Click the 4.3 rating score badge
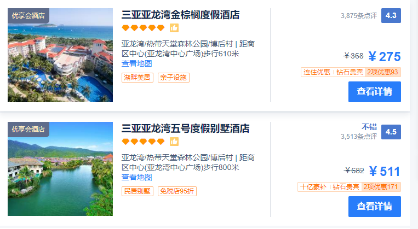This screenshot has height=229, width=418. [x=391, y=16]
